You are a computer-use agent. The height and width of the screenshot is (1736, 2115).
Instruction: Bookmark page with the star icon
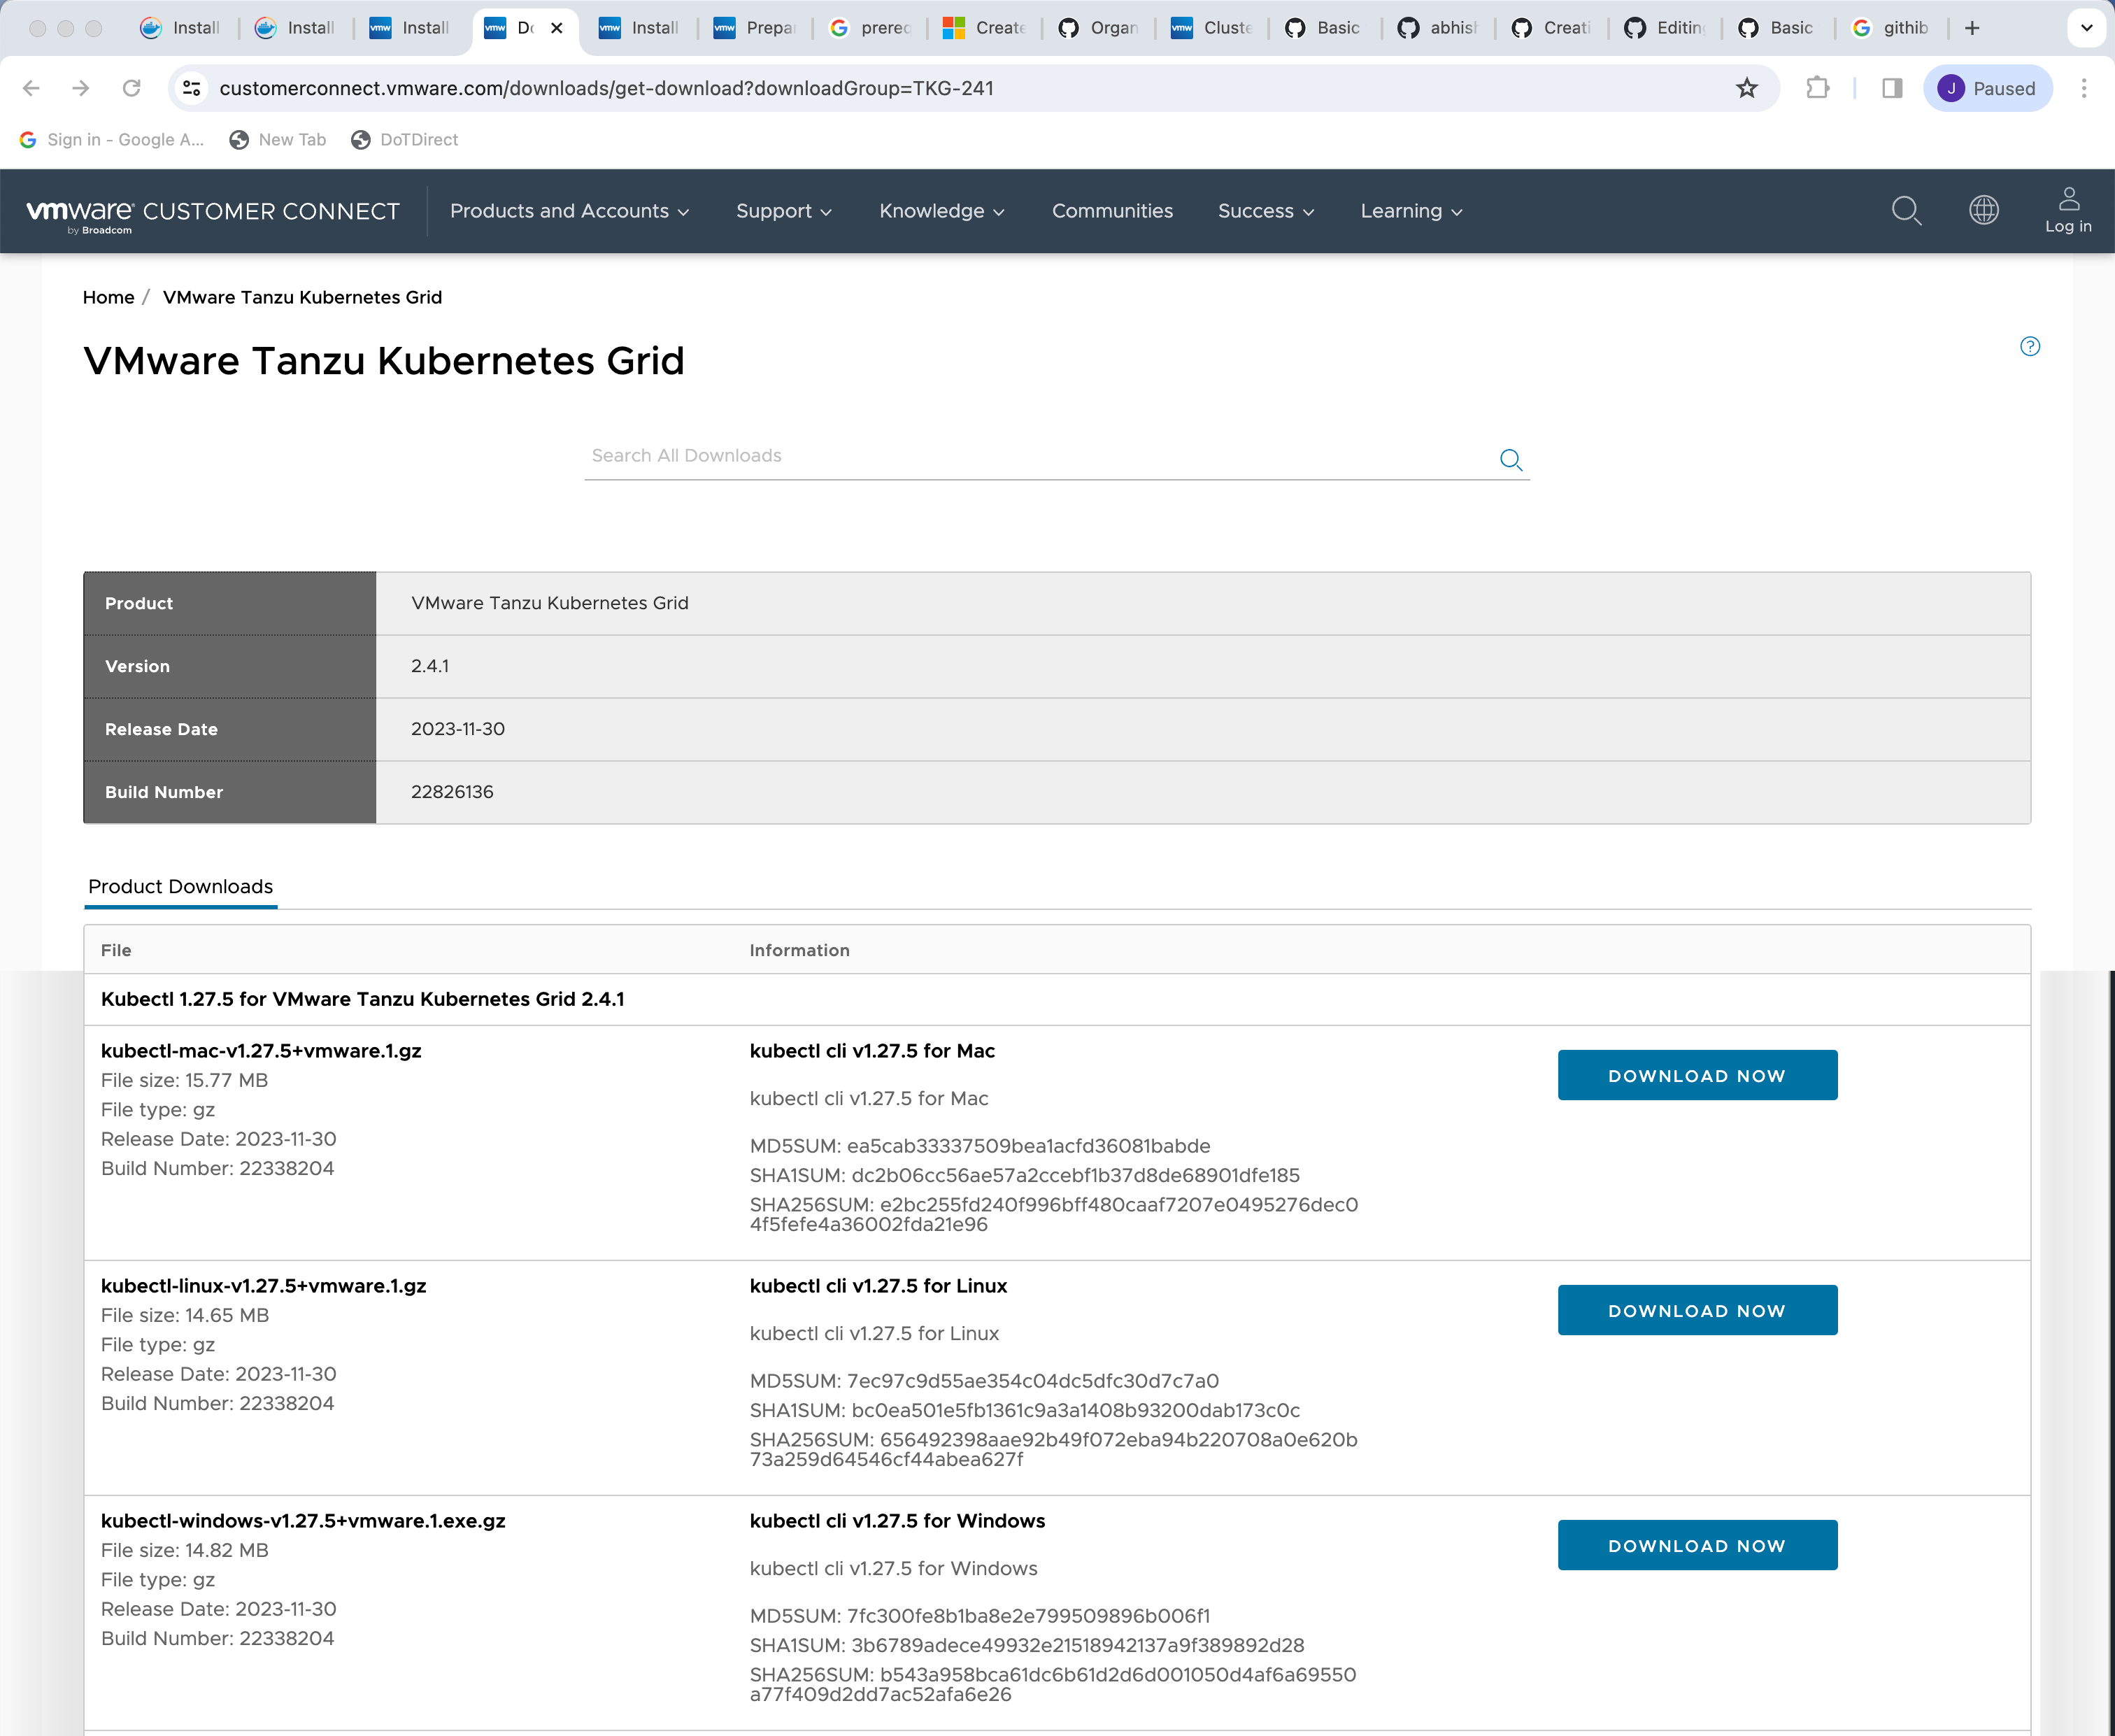[1746, 88]
